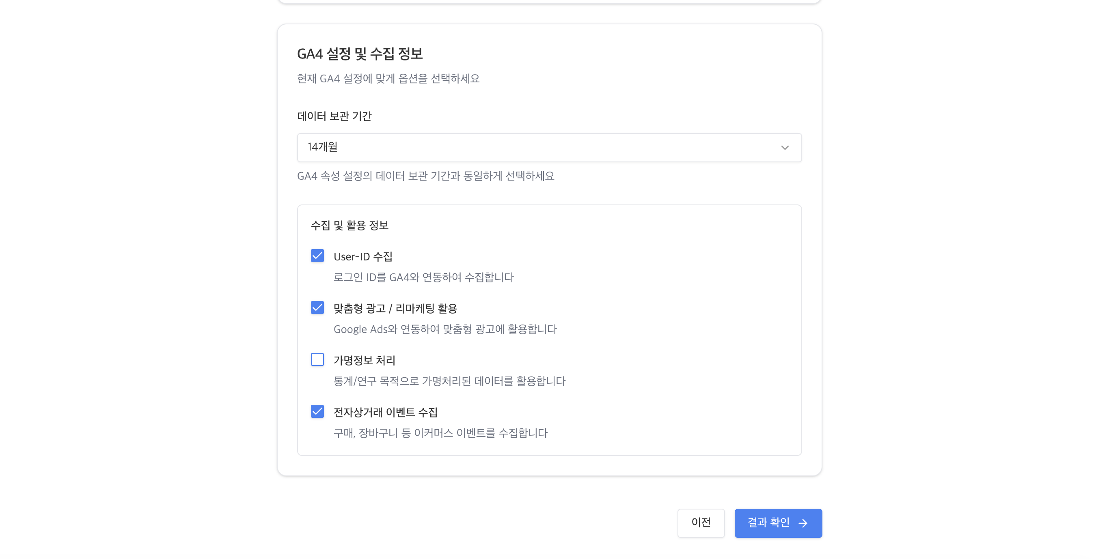Click the 맞춤형 광고 / 리마케팅 활용 label
This screenshot has height=559, width=1096.
(x=395, y=308)
